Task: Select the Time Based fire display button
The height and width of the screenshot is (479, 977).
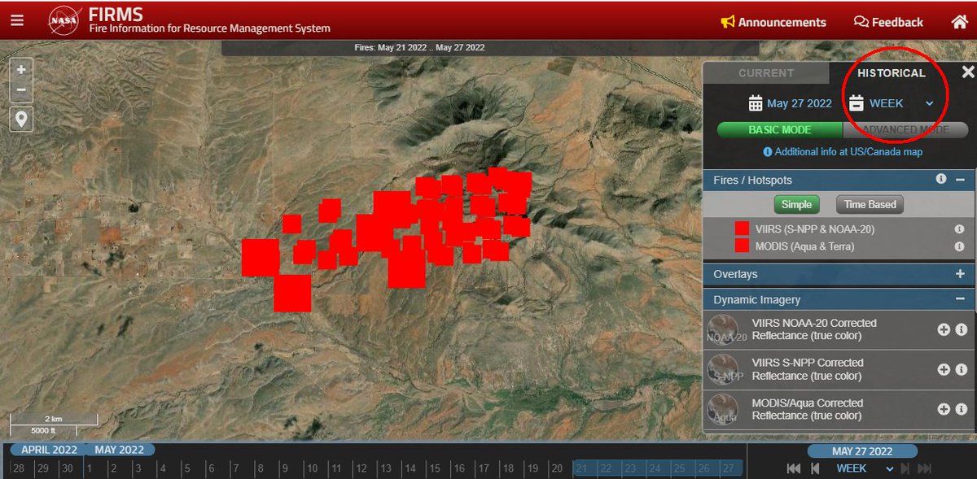Action: [870, 205]
